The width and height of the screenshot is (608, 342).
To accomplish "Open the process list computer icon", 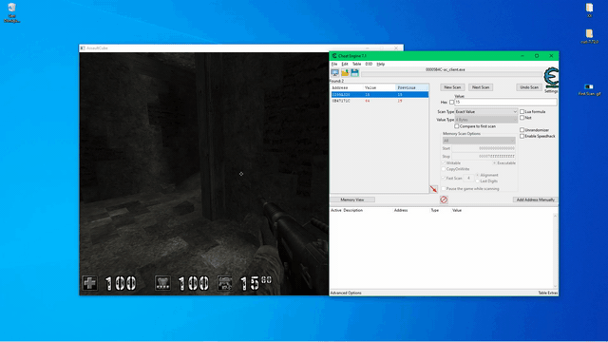I will pyautogui.click(x=334, y=72).
